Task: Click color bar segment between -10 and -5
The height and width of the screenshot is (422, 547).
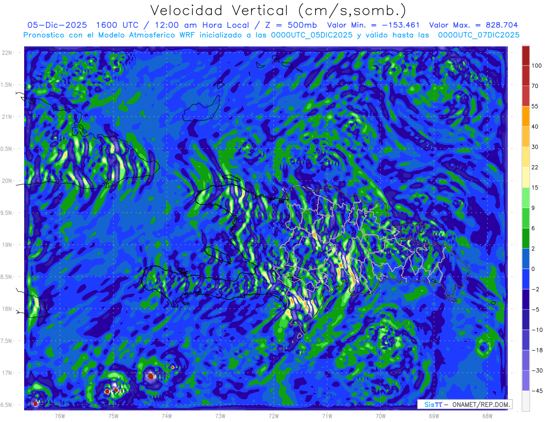Action: coord(525,319)
